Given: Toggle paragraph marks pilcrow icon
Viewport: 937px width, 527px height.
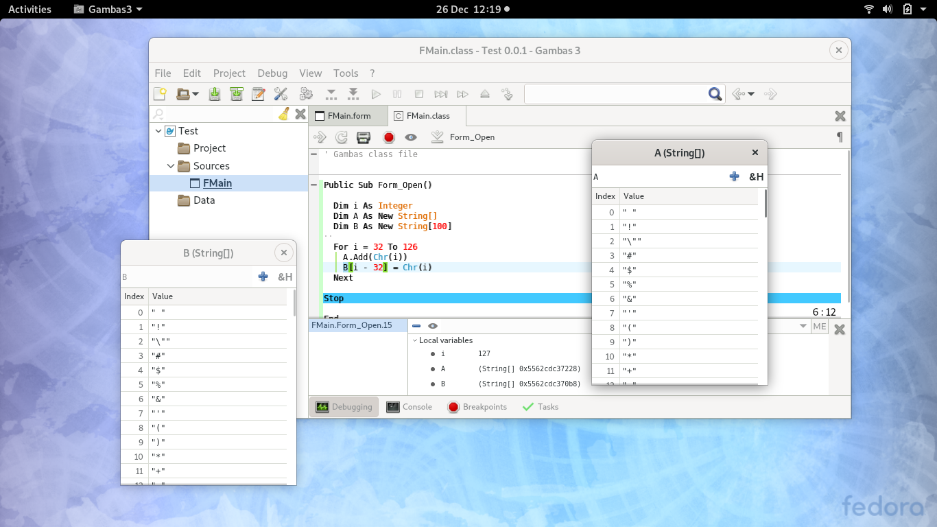Looking at the screenshot, I should click(x=840, y=137).
